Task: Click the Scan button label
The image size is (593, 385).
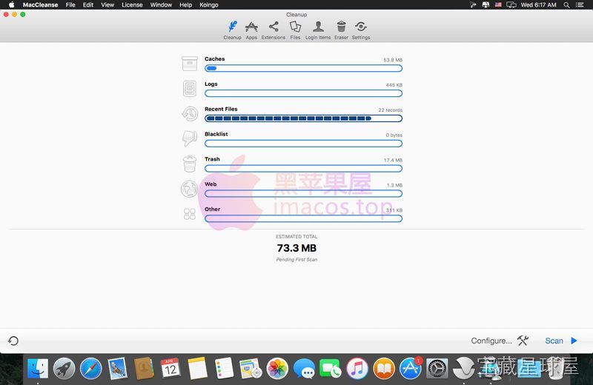Action: pos(554,341)
